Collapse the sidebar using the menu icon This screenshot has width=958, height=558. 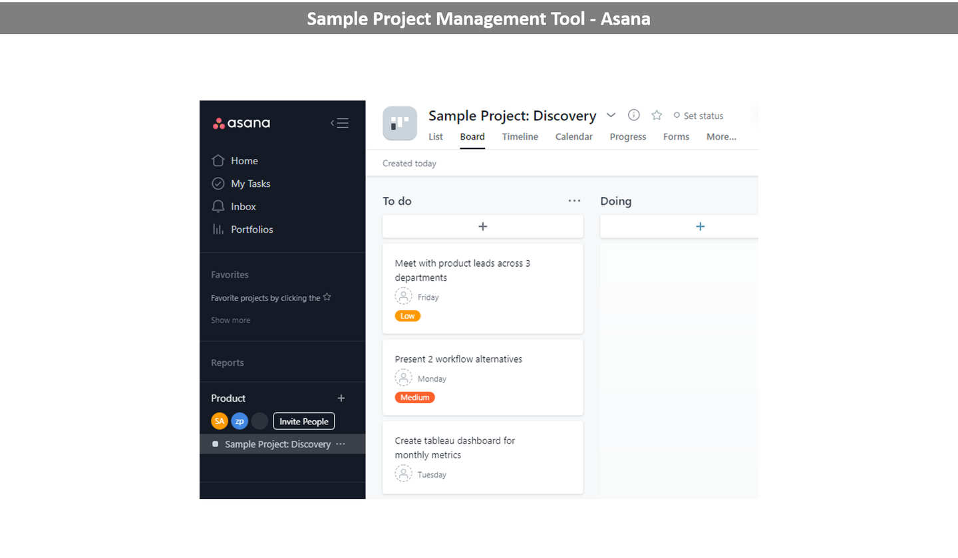pos(340,123)
